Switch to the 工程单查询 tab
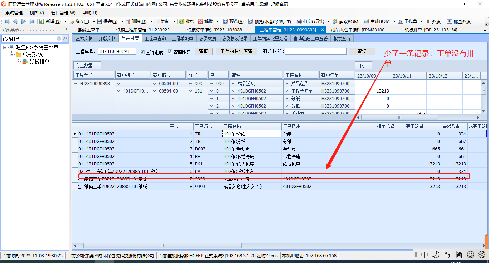The width and height of the screenshot is (489, 263). (x=155, y=38)
